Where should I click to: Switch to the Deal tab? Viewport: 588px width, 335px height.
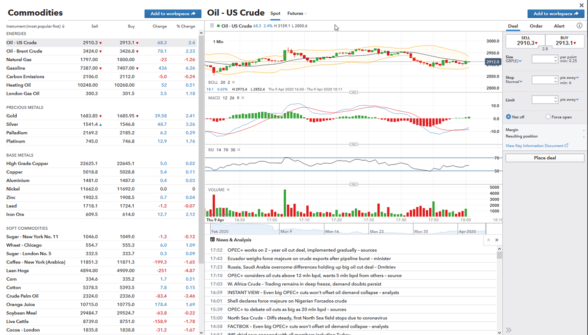(x=513, y=26)
